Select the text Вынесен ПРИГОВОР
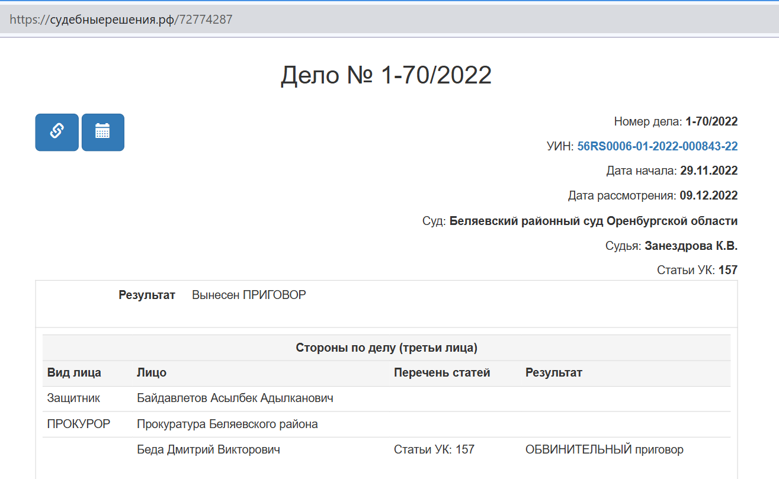779x479 pixels. pyautogui.click(x=249, y=295)
